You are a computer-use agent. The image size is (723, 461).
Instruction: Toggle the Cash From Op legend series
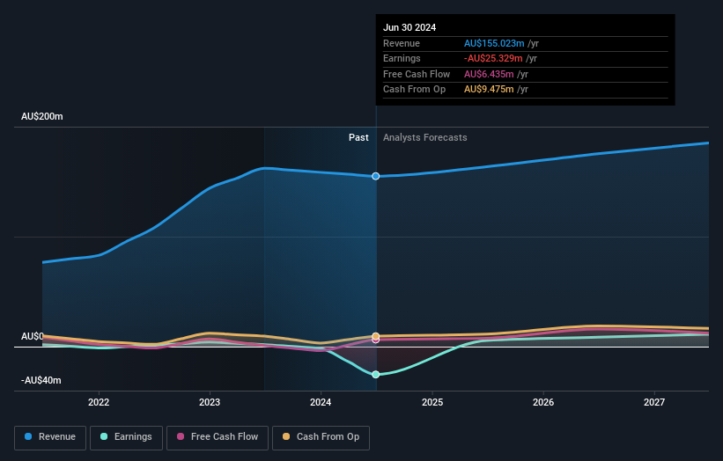(321, 437)
